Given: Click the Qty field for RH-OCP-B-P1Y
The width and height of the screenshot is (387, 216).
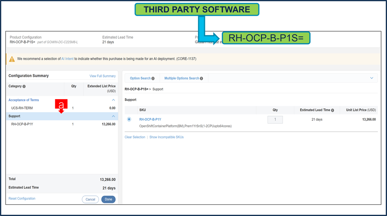Looking at the screenshot, I should point(275,119).
